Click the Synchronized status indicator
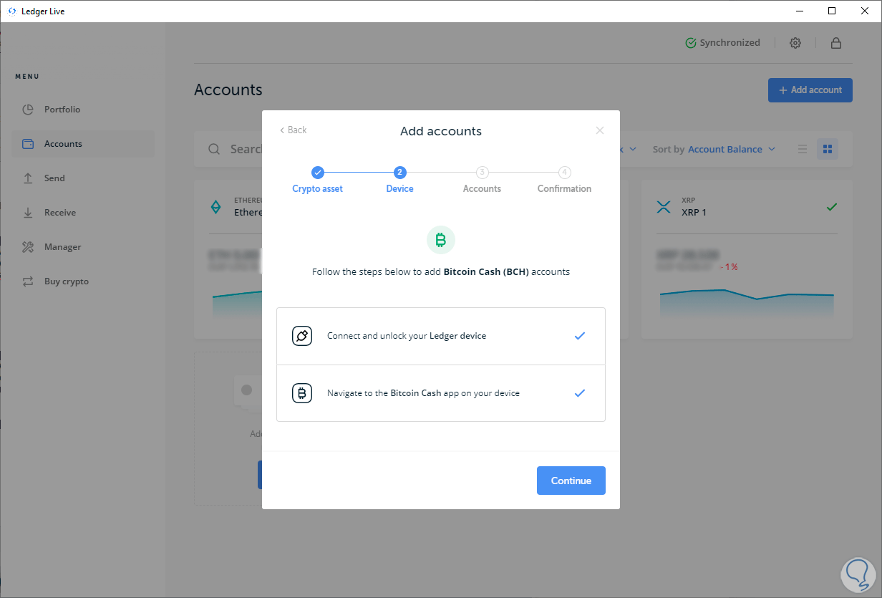This screenshot has height=598, width=882. (x=722, y=43)
